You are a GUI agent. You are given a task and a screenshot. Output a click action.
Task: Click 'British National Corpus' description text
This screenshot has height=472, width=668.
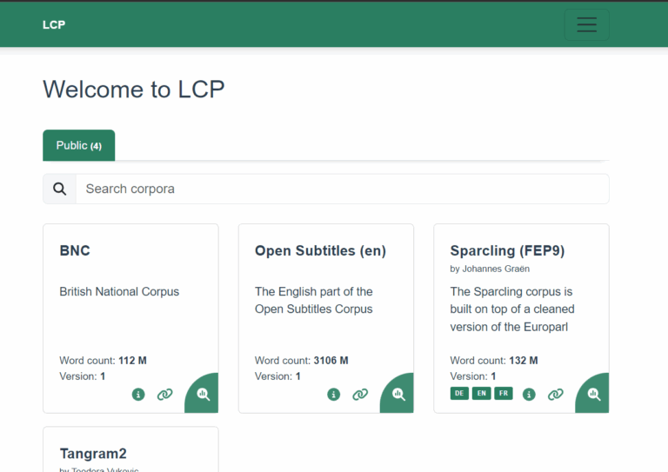(119, 291)
